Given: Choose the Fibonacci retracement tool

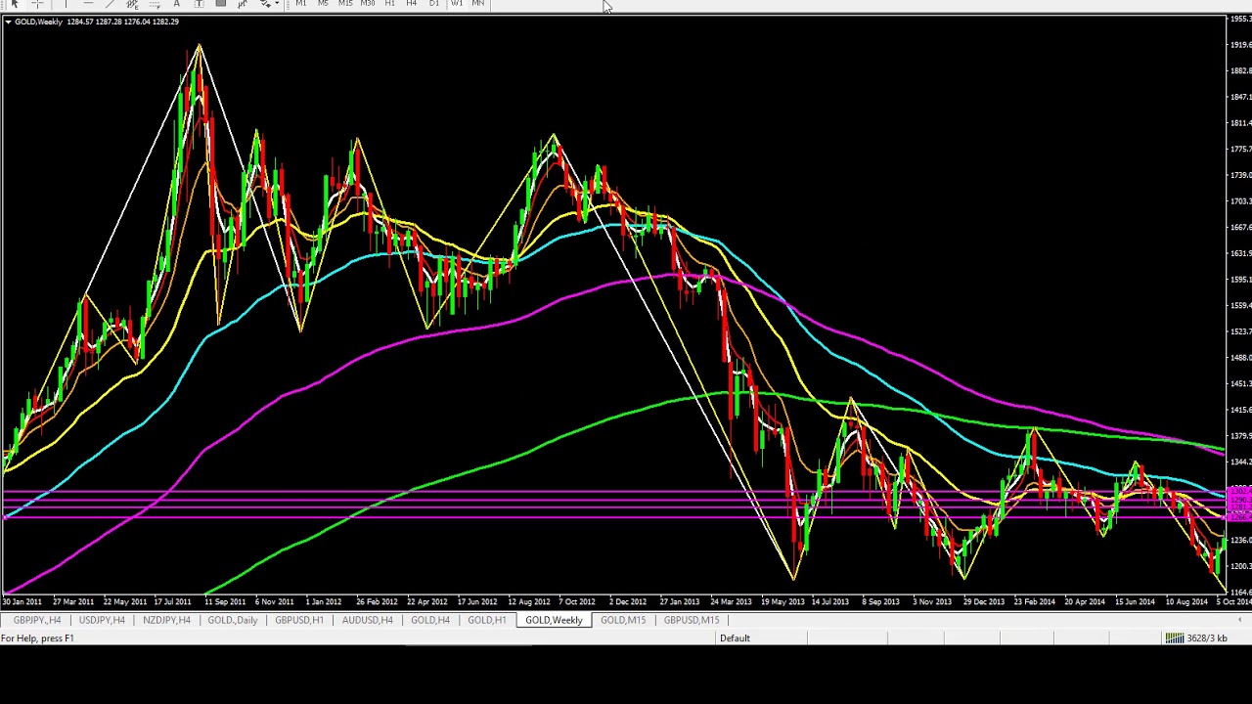Looking at the screenshot, I should 155,4.
